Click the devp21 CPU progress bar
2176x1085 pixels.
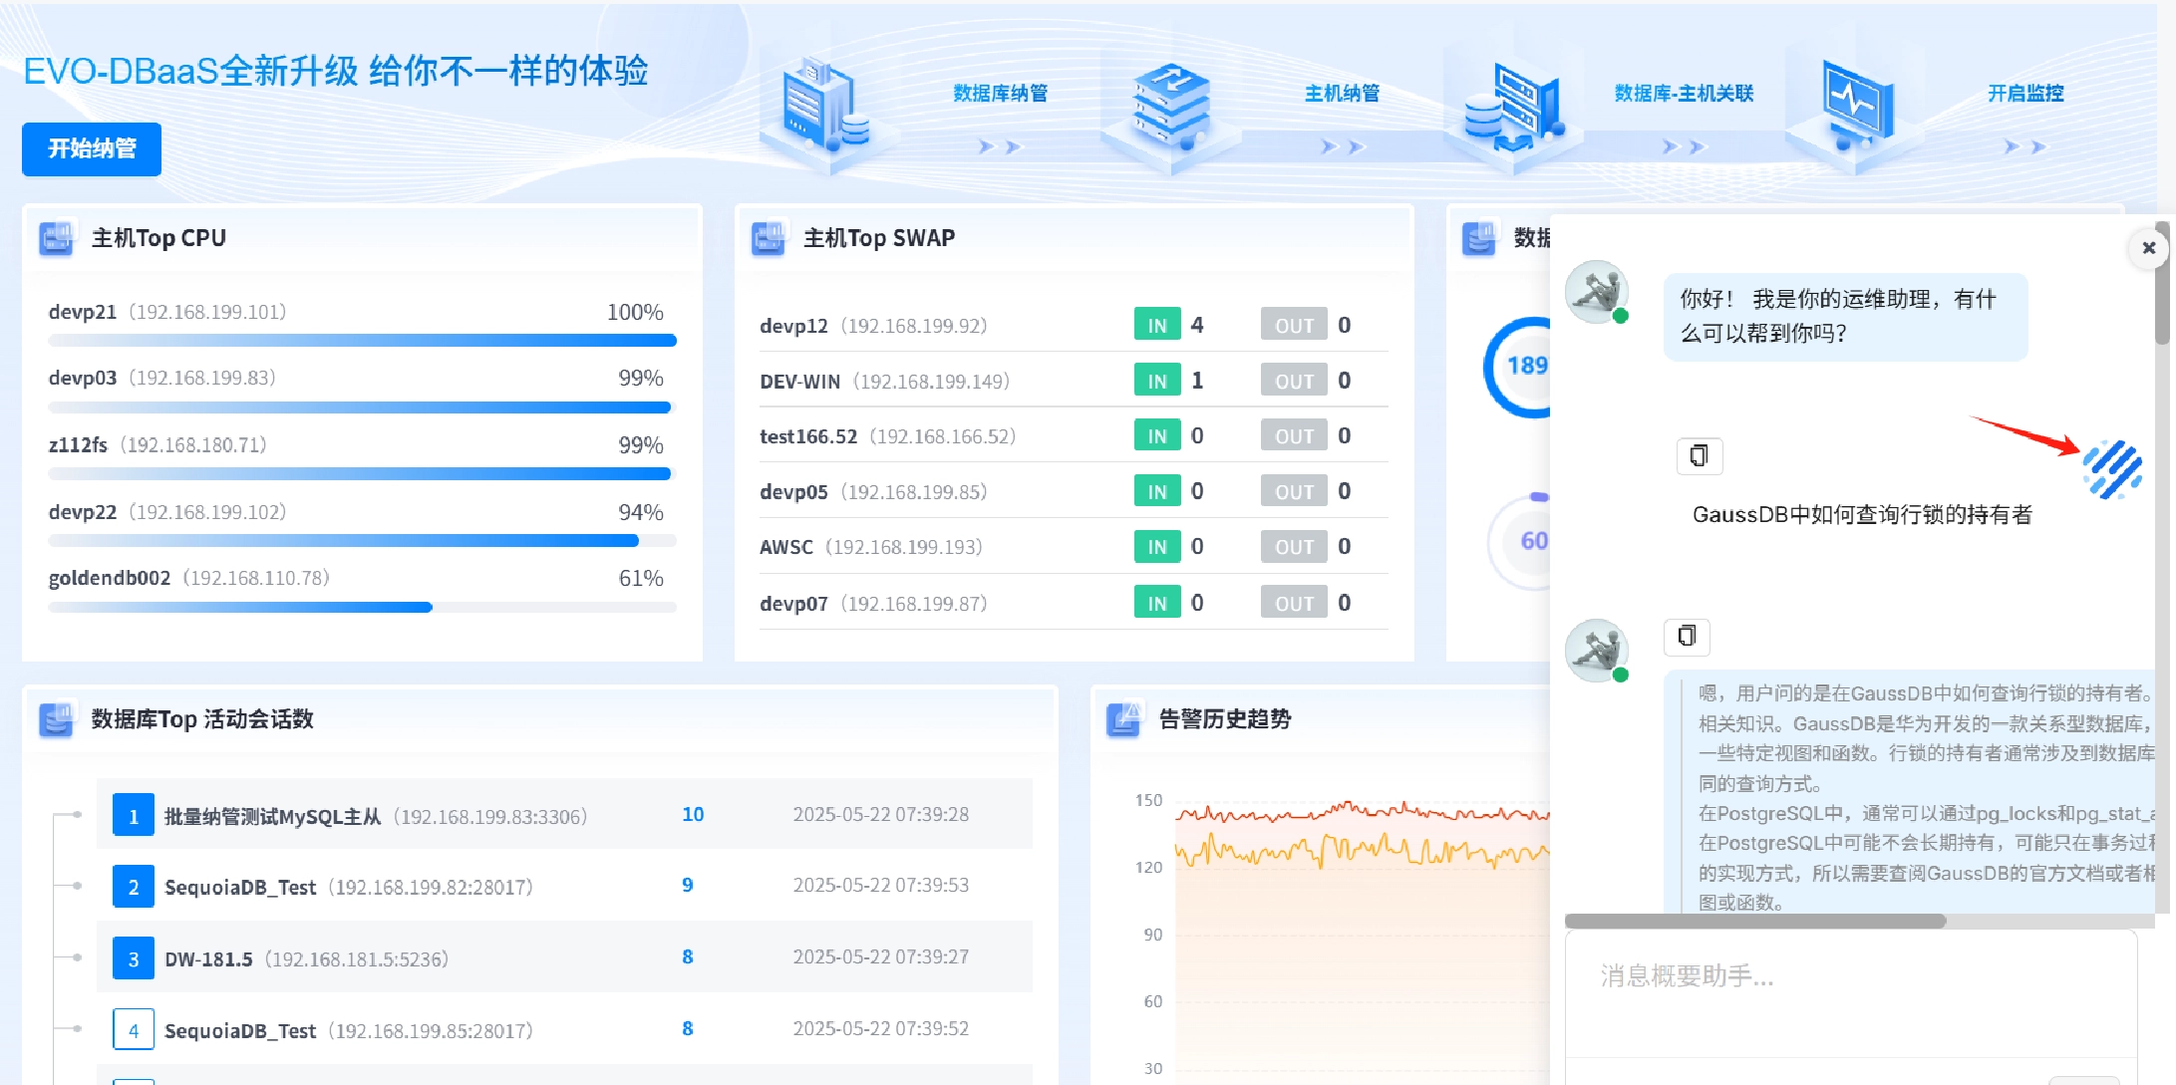tap(362, 341)
